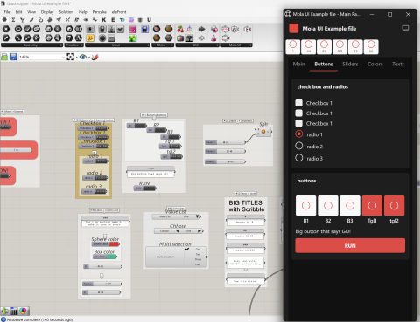Viewport: 420px width, 322px height.
Task: Switch to the Colors tab in Mola UI
Action: pyautogui.click(x=375, y=64)
